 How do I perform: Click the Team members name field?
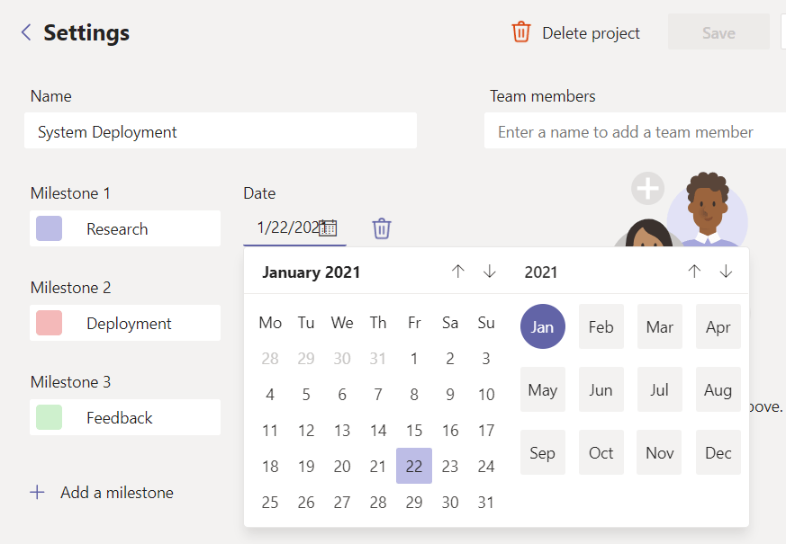(x=635, y=132)
